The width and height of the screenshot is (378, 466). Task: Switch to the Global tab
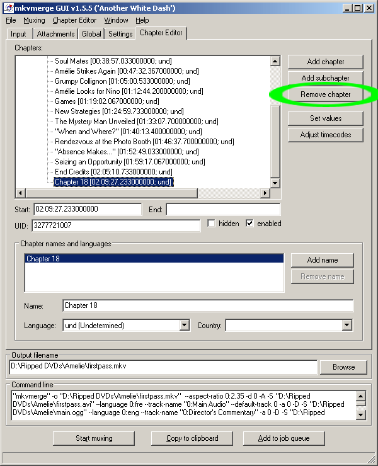(91, 34)
